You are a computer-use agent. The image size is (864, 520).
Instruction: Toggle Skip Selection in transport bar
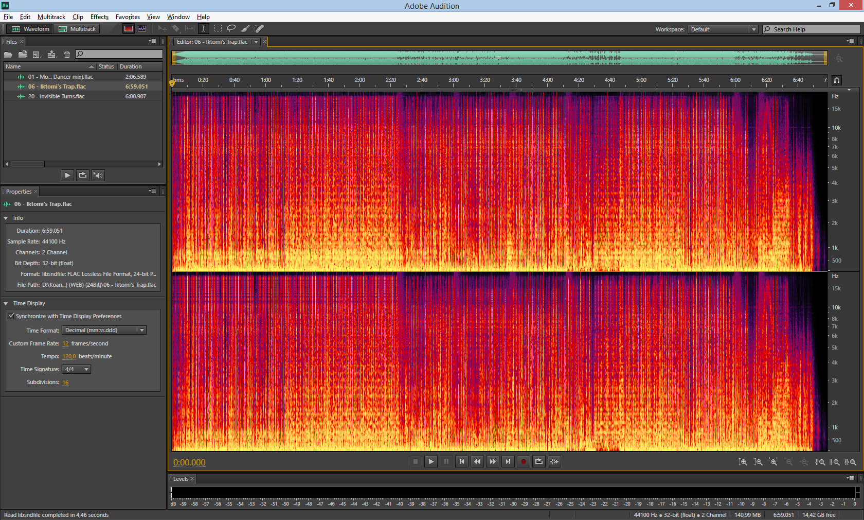pyautogui.click(x=554, y=462)
